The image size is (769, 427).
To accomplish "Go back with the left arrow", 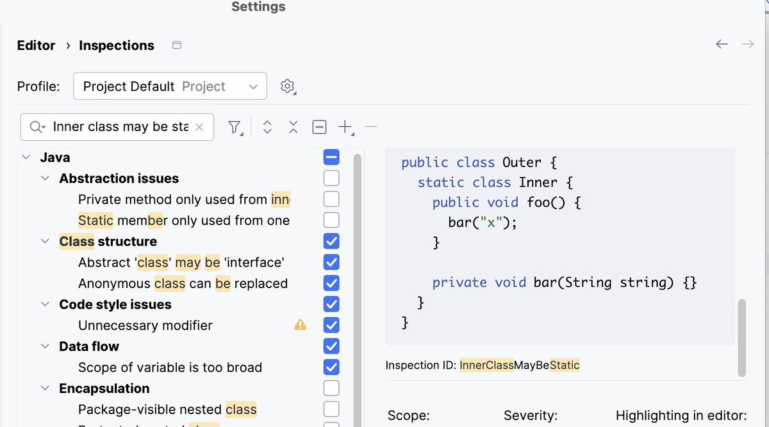I will (722, 44).
